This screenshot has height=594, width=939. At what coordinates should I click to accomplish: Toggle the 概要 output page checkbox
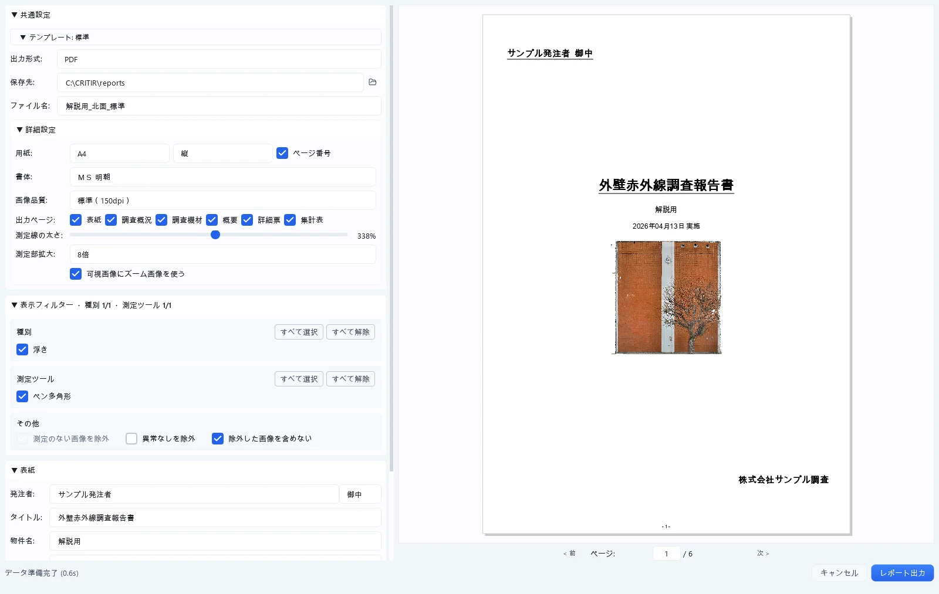(212, 220)
